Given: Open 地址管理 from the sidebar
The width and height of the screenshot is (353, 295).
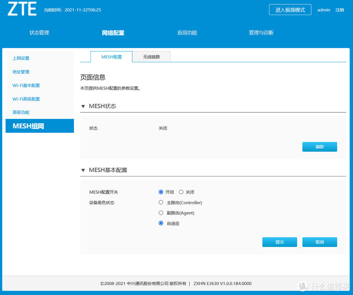Looking at the screenshot, I should coord(21,72).
